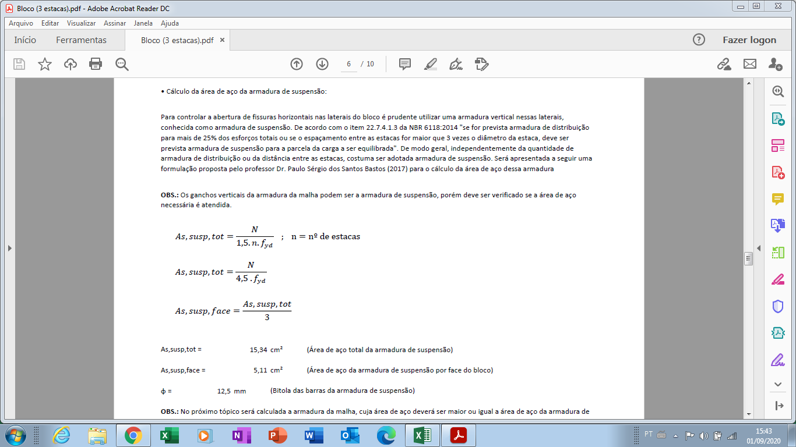Show hidden system tray icons

click(x=676, y=435)
